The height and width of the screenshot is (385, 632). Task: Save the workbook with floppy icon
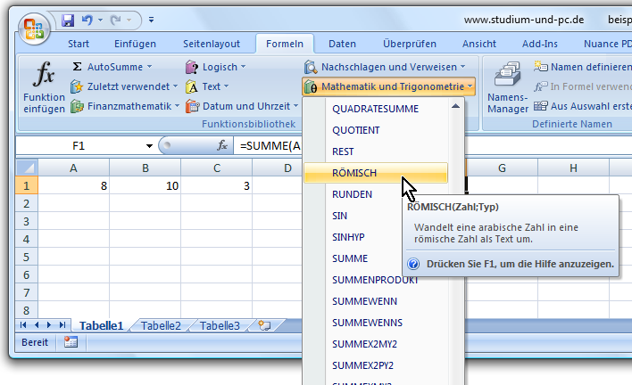tap(68, 20)
